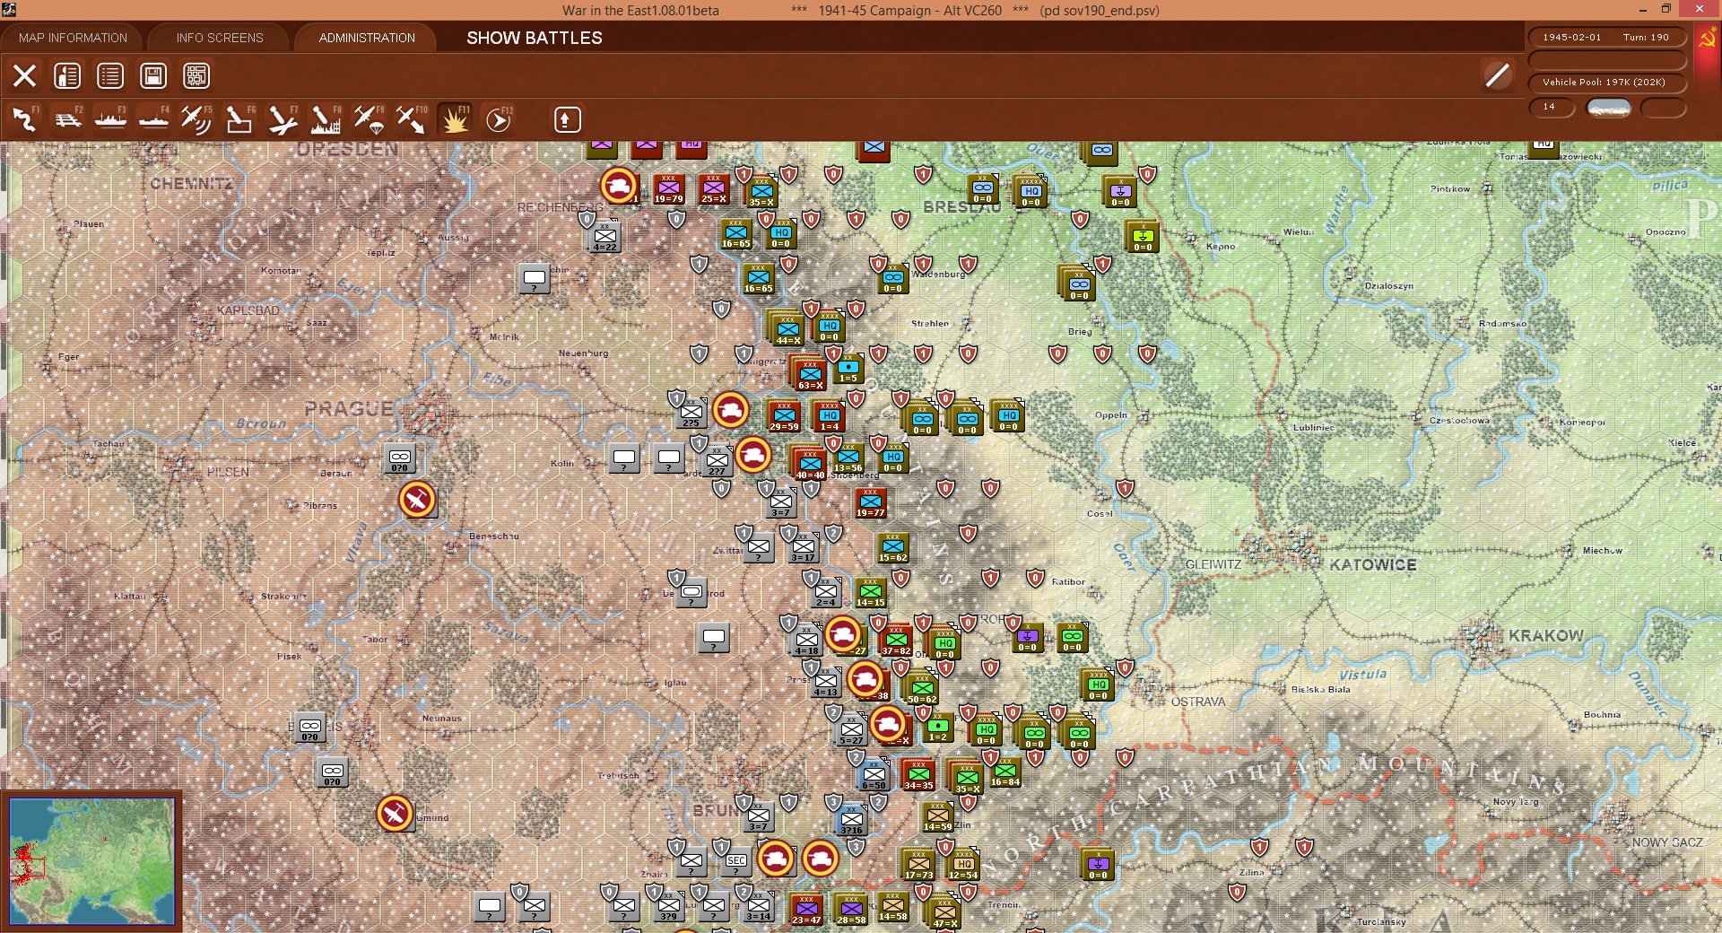This screenshot has width=1722, height=933.
Task: Select the F1 move mode icon
Action: [25, 119]
